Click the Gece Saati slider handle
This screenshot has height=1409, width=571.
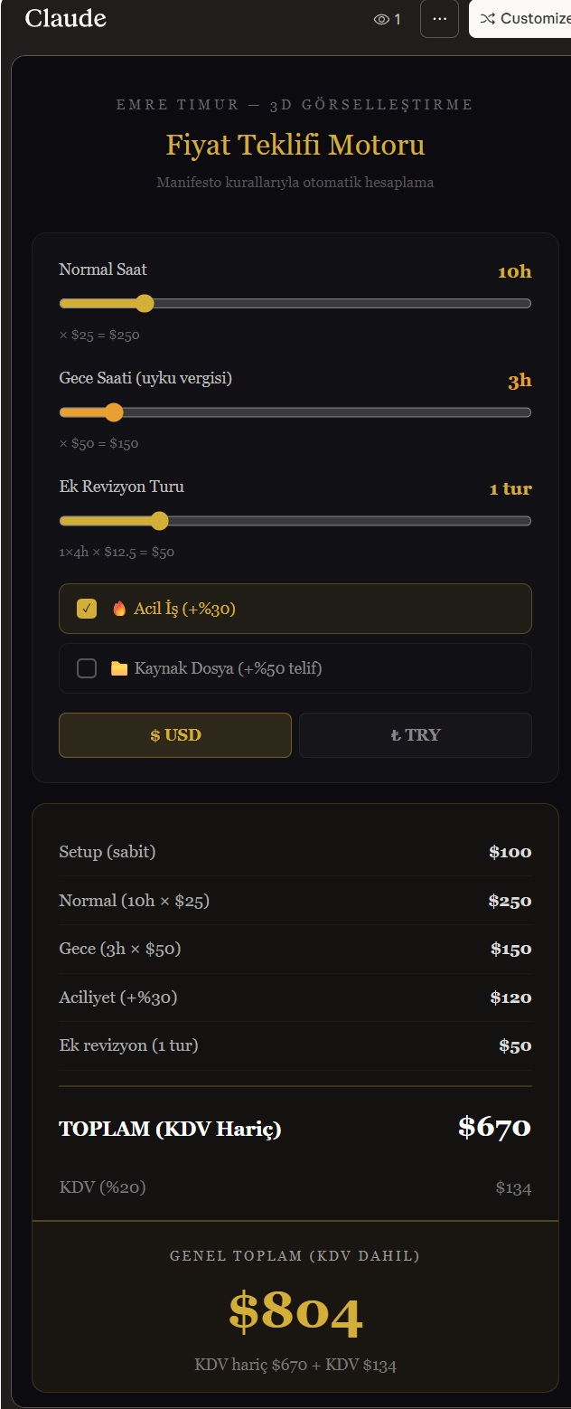tap(114, 412)
